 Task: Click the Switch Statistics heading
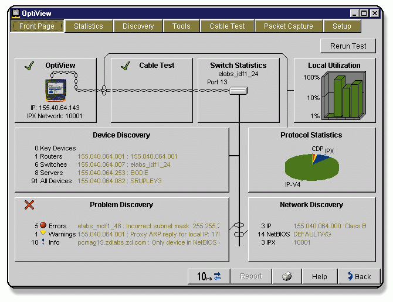click(x=238, y=65)
